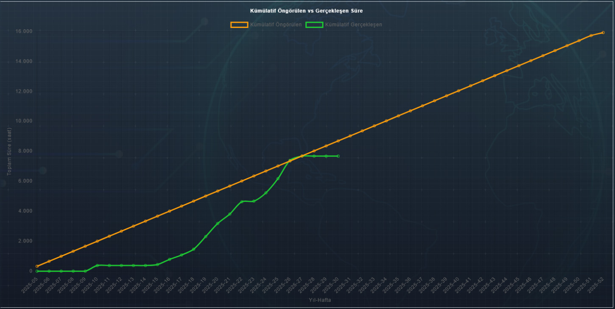
Task: Select the green data point at week 2025-22
Action: pos(242,202)
